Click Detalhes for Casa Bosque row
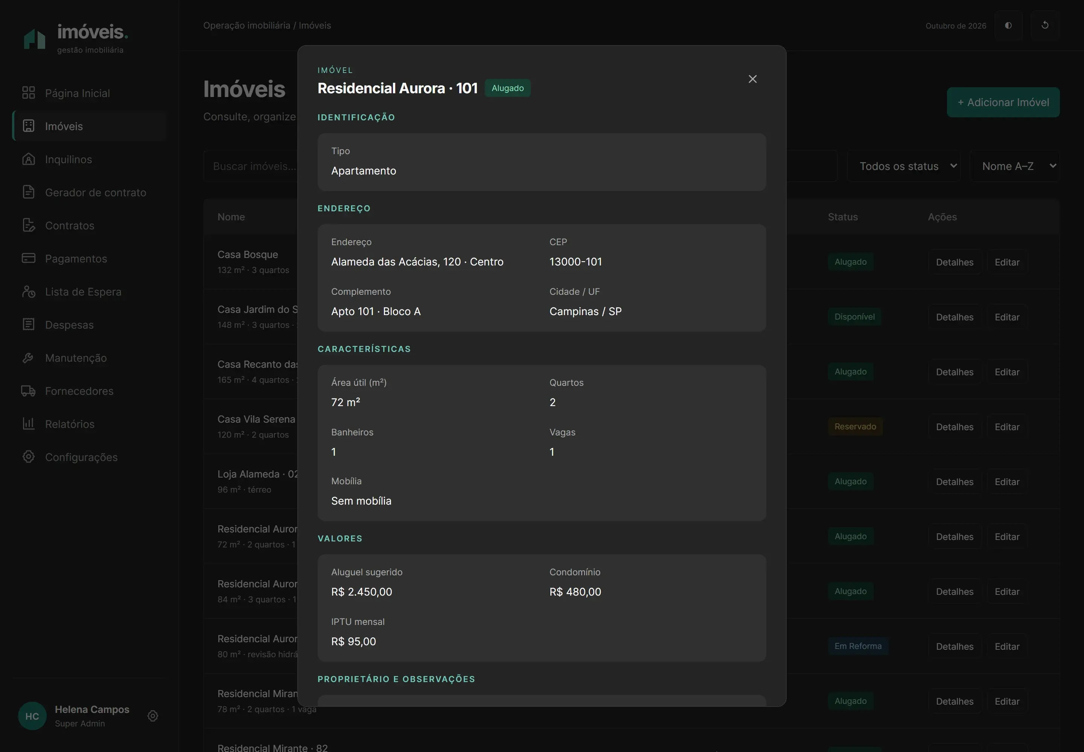Viewport: 1084px width, 752px height. coord(954,262)
